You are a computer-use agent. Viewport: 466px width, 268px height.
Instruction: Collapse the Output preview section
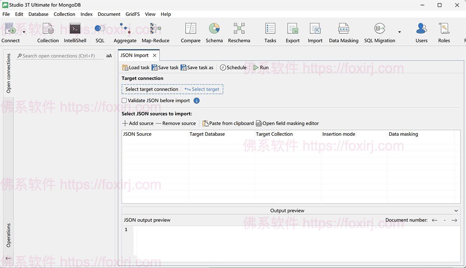click(x=456, y=210)
